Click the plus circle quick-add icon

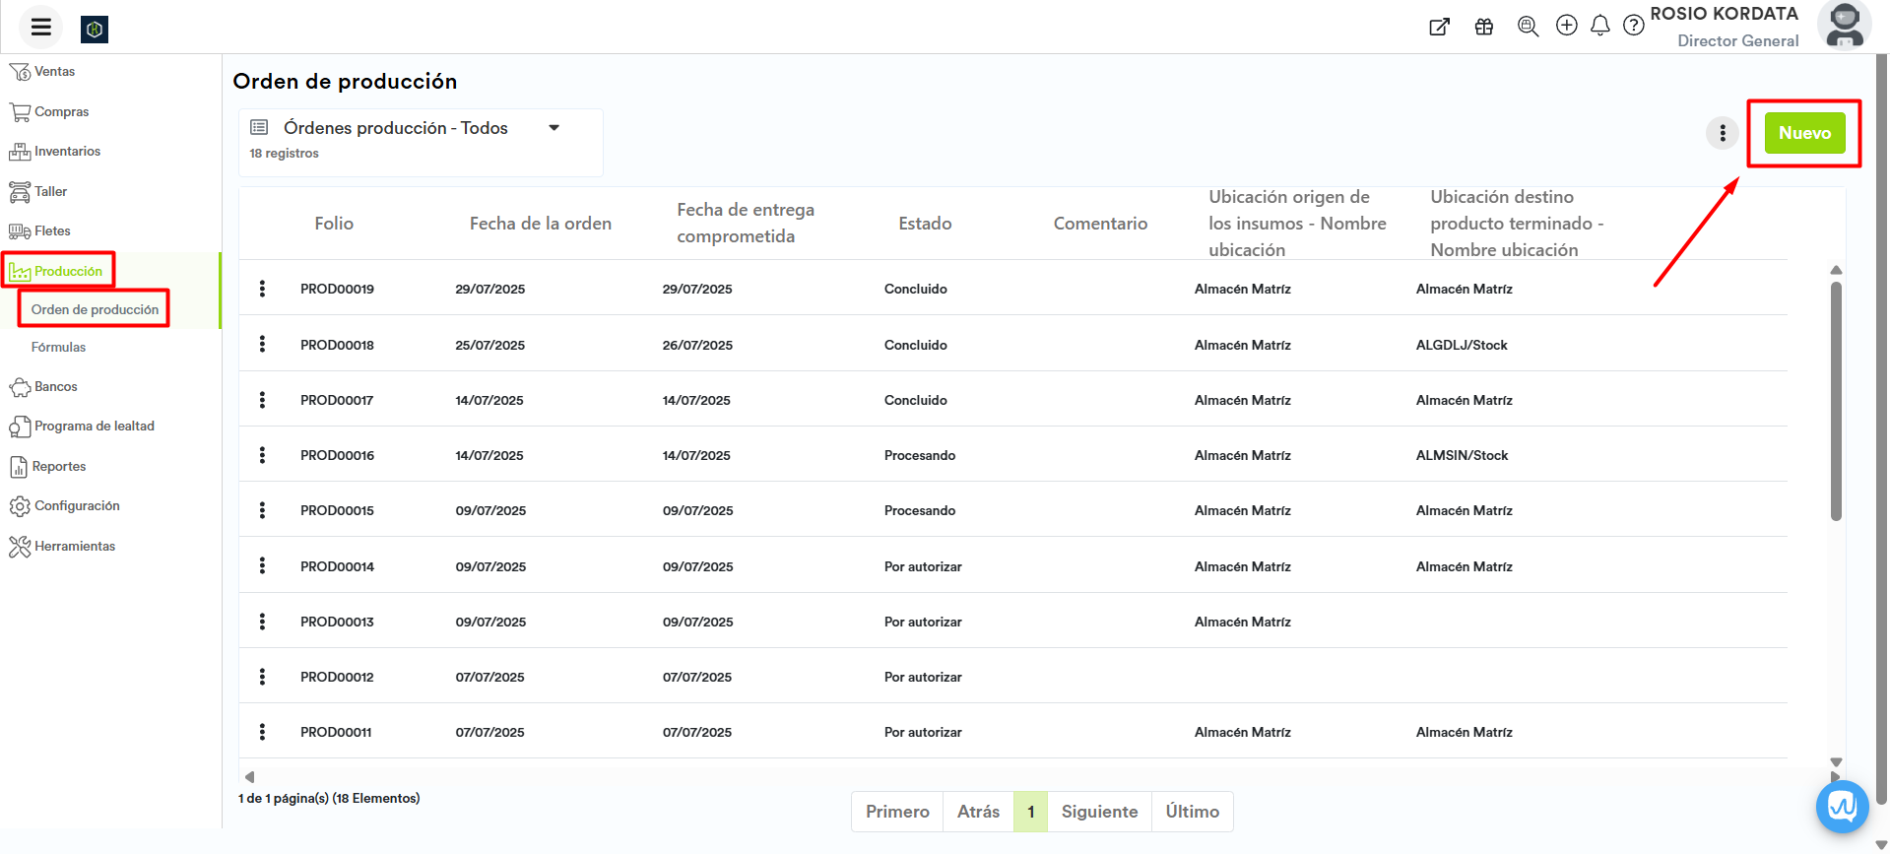click(x=1566, y=26)
